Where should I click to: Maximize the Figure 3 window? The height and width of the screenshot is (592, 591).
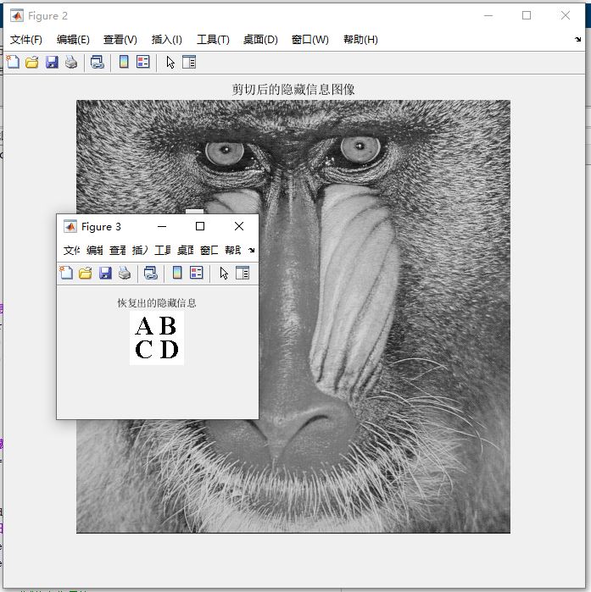click(x=200, y=226)
